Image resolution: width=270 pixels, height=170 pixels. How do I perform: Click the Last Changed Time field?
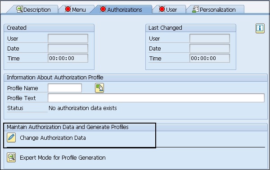210,58
